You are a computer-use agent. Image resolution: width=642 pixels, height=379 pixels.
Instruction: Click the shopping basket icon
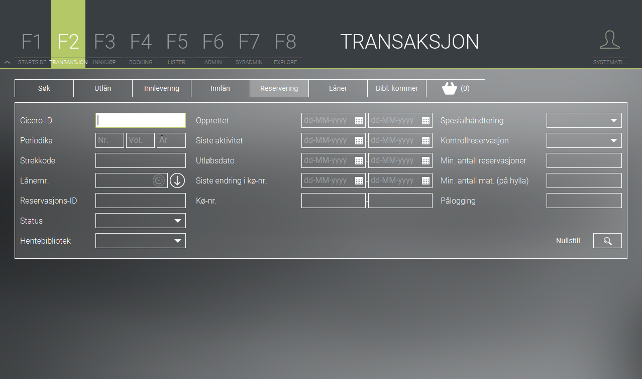click(x=450, y=88)
